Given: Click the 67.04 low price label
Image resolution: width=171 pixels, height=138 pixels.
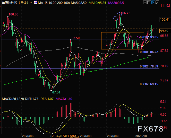Looking at the screenshot, I should [x=56, y=92].
